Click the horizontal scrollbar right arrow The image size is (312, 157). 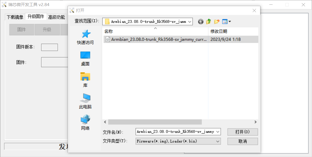coord(255,122)
